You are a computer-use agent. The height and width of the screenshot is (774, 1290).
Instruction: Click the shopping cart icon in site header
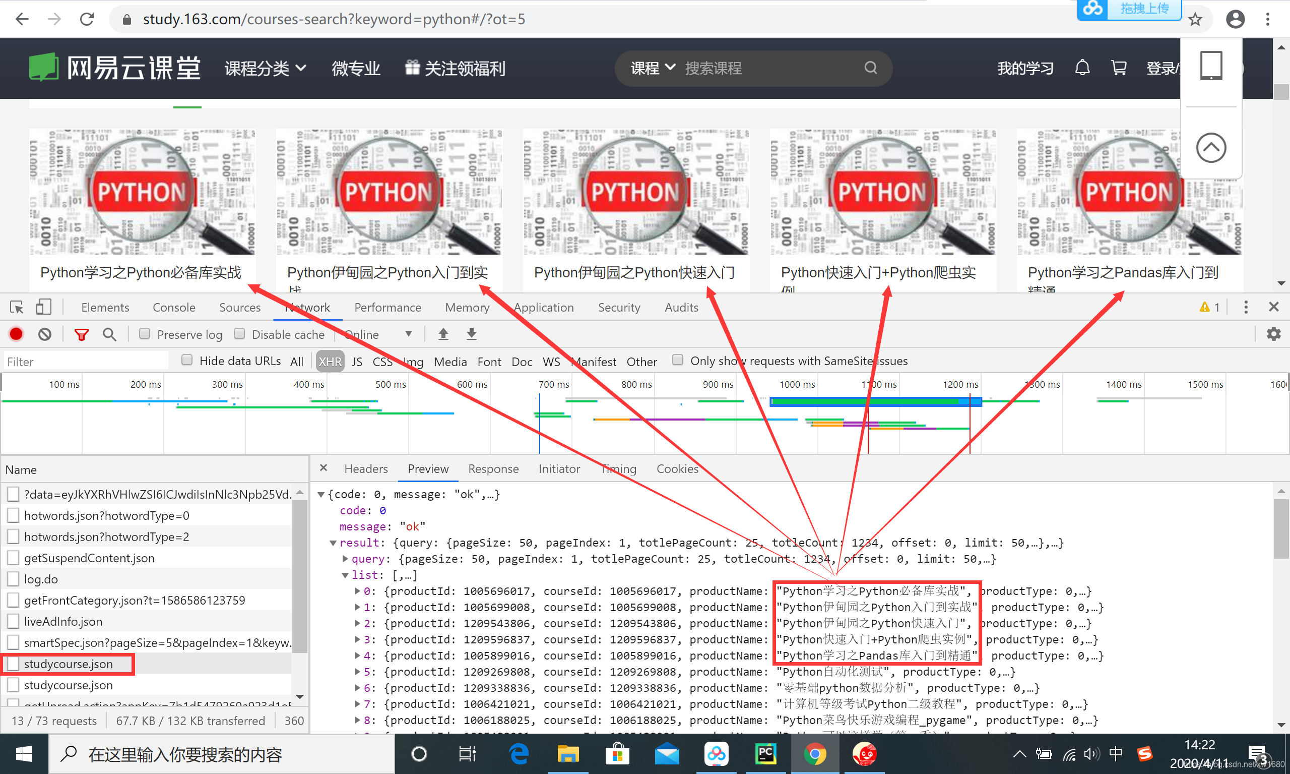(x=1119, y=68)
